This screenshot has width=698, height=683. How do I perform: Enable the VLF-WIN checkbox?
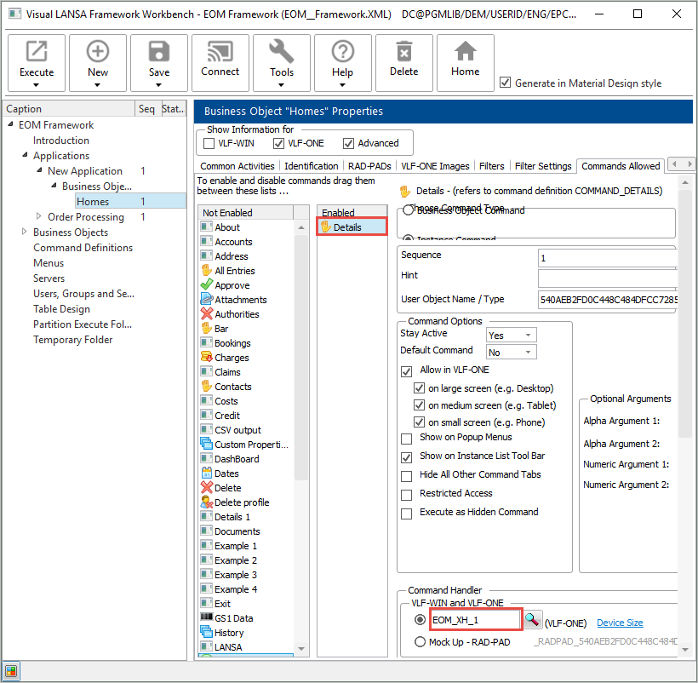209,143
